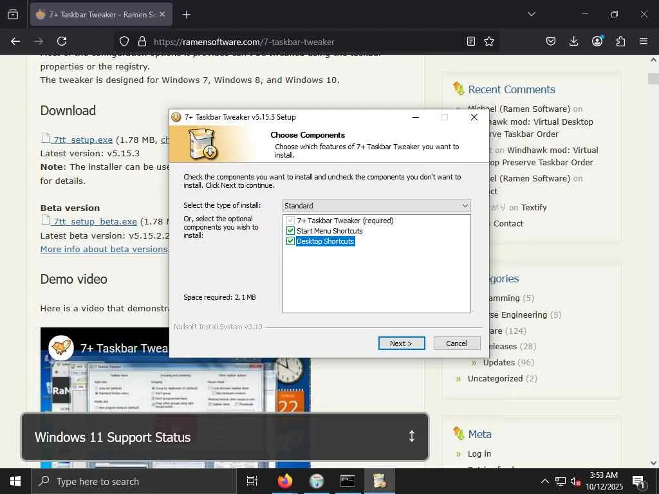
Task: Download 7tt_setup_beta.exe link
Action: click(x=95, y=221)
